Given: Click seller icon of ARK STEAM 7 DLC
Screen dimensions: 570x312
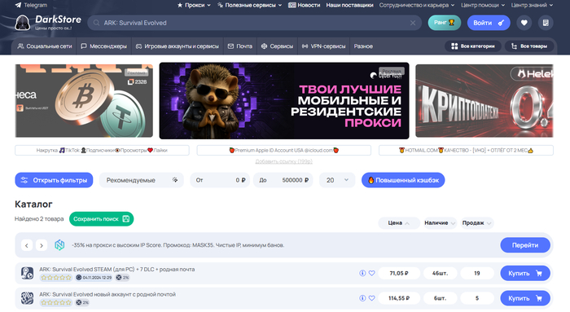Looking at the screenshot, I should pyautogui.click(x=27, y=273).
